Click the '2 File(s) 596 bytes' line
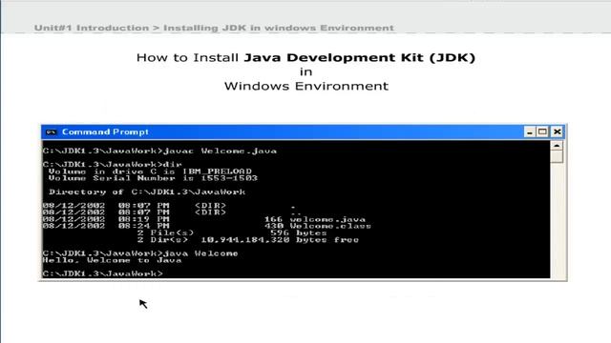This screenshot has height=343, width=611. click(232, 232)
